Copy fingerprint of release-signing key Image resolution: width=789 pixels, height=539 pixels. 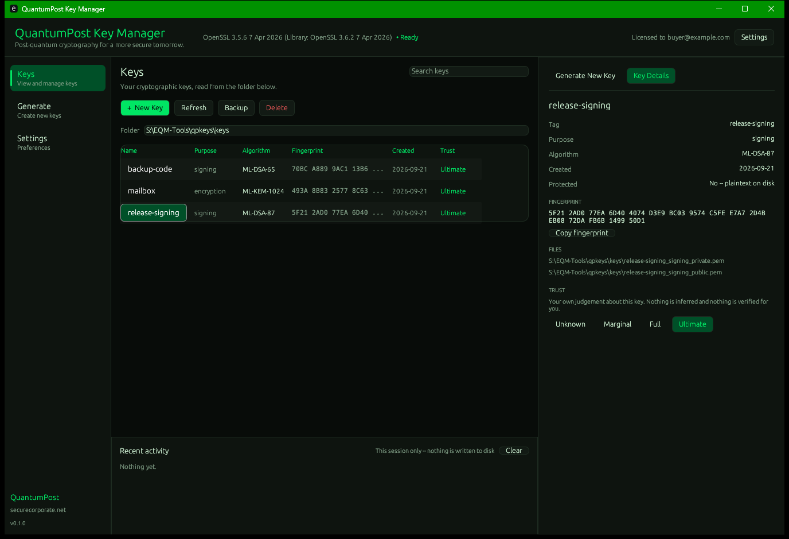(582, 233)
